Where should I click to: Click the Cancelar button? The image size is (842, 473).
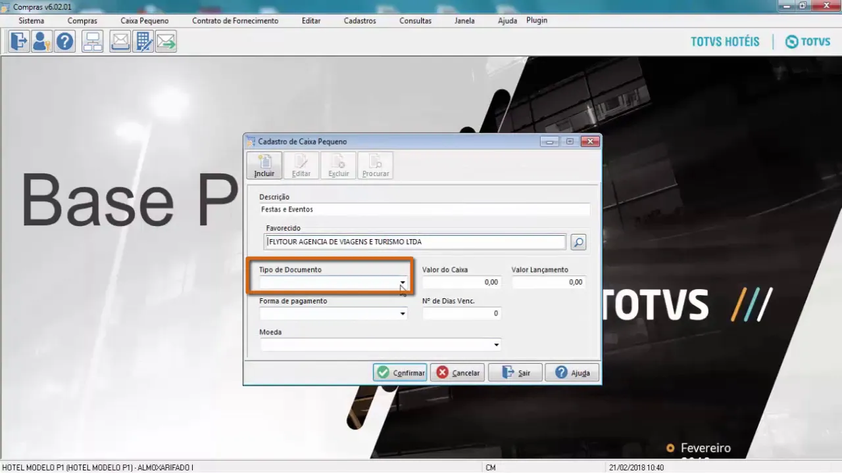(x=457, y=372)
